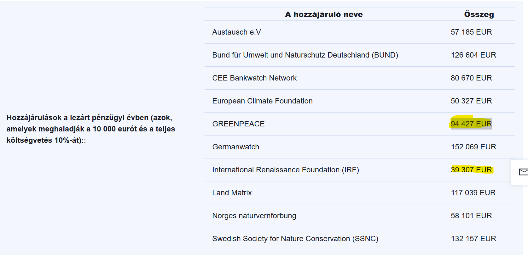Screen dimensions: 528x255
Task: Click the 'Összeg' column header
Action: pos(479,14)
